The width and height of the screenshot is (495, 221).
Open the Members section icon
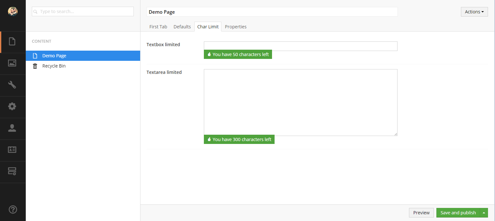12,150
